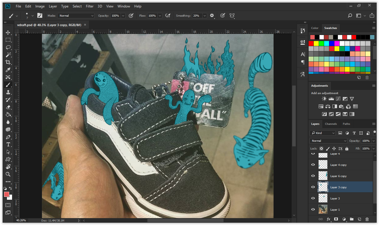Select the Horizontal Type tool
This screenshot has width=379, height=225.
pos(8,144)
